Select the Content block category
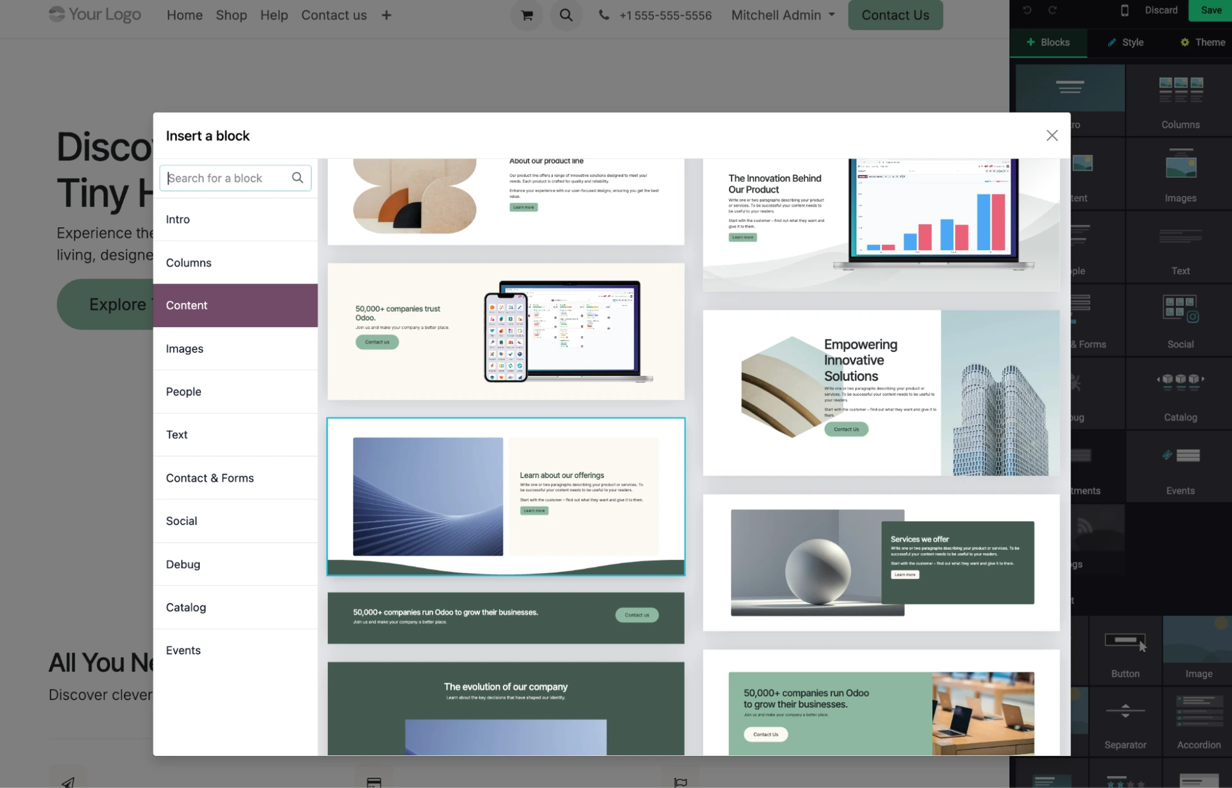The width and height of the screenshot is (1232, 788). [x=235, y=305]
